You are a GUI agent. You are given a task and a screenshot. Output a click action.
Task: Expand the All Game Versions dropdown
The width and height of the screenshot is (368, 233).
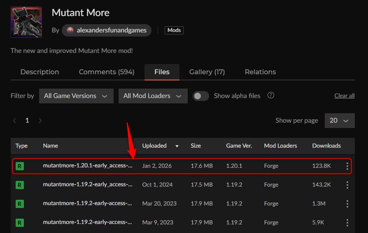tap(76, 96)
